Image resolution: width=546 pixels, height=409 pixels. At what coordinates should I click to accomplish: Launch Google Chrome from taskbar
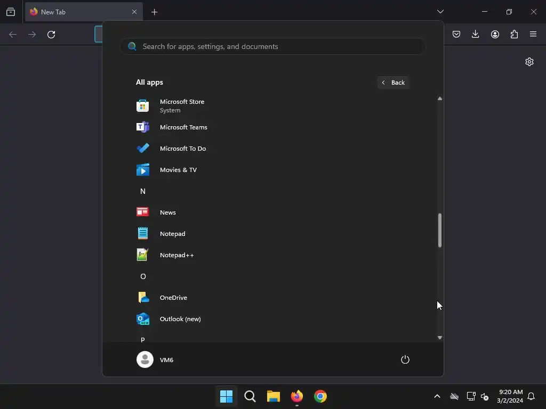pos(320,396)
